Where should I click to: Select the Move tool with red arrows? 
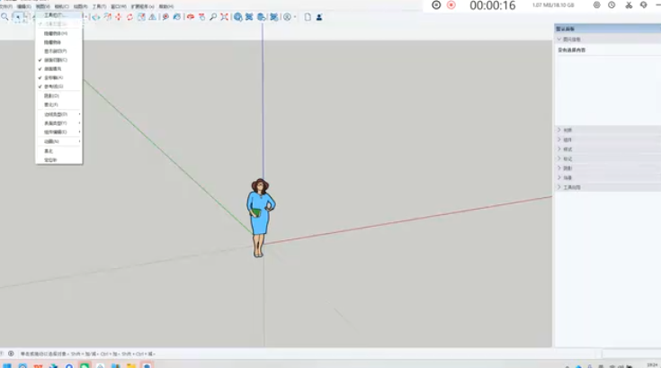coord(118,17)
